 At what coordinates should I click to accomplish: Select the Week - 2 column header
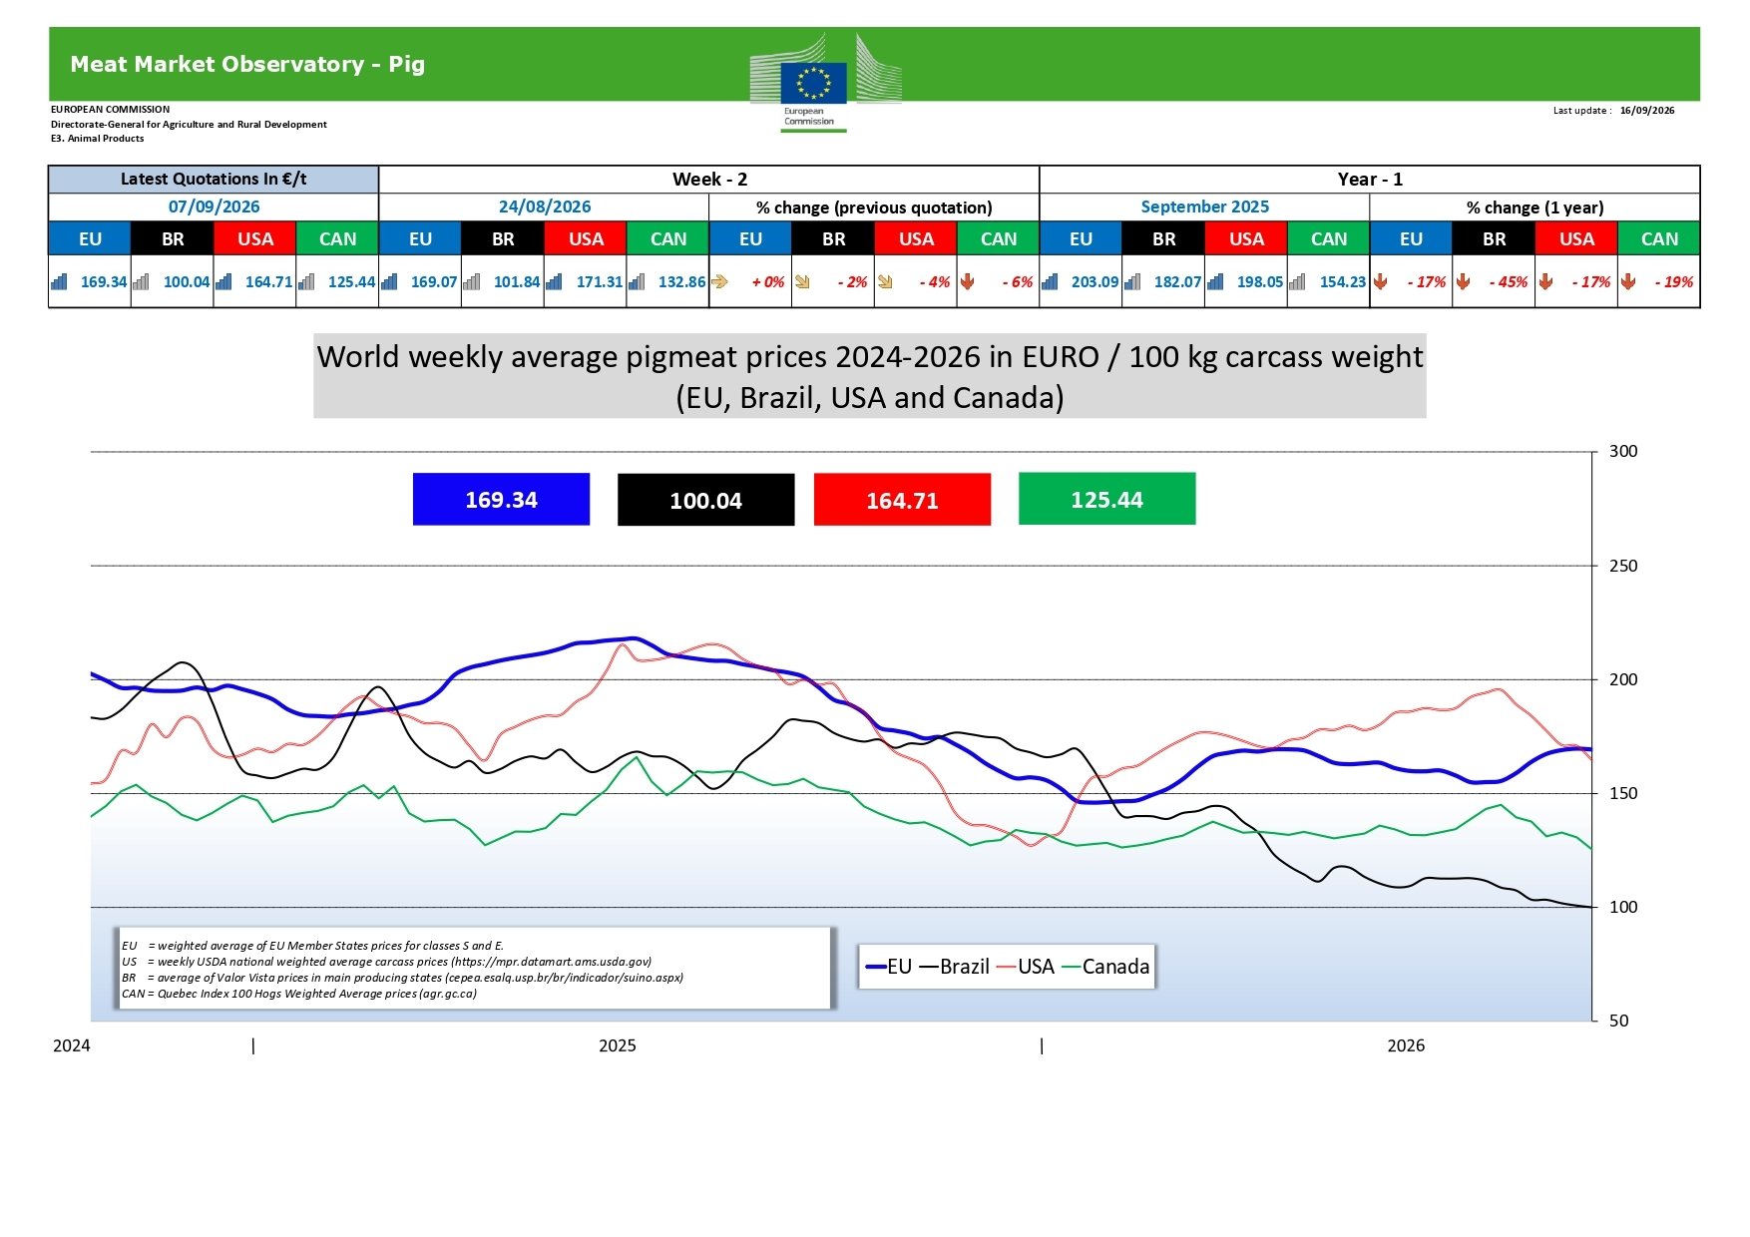pyautogui.click(x=709, y=180)
